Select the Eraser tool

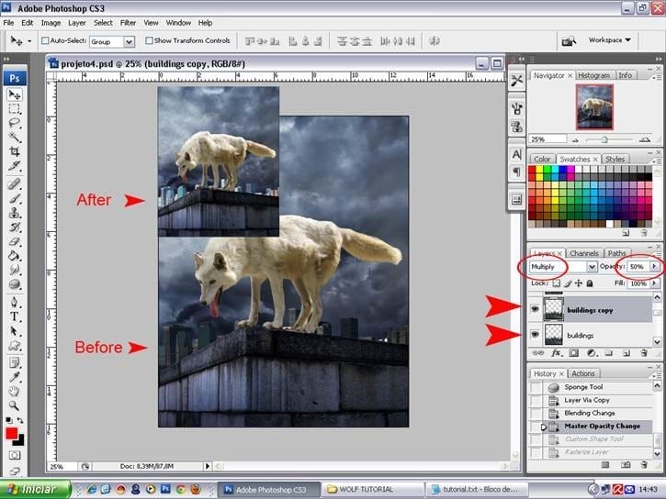click(x=15, y=241)
